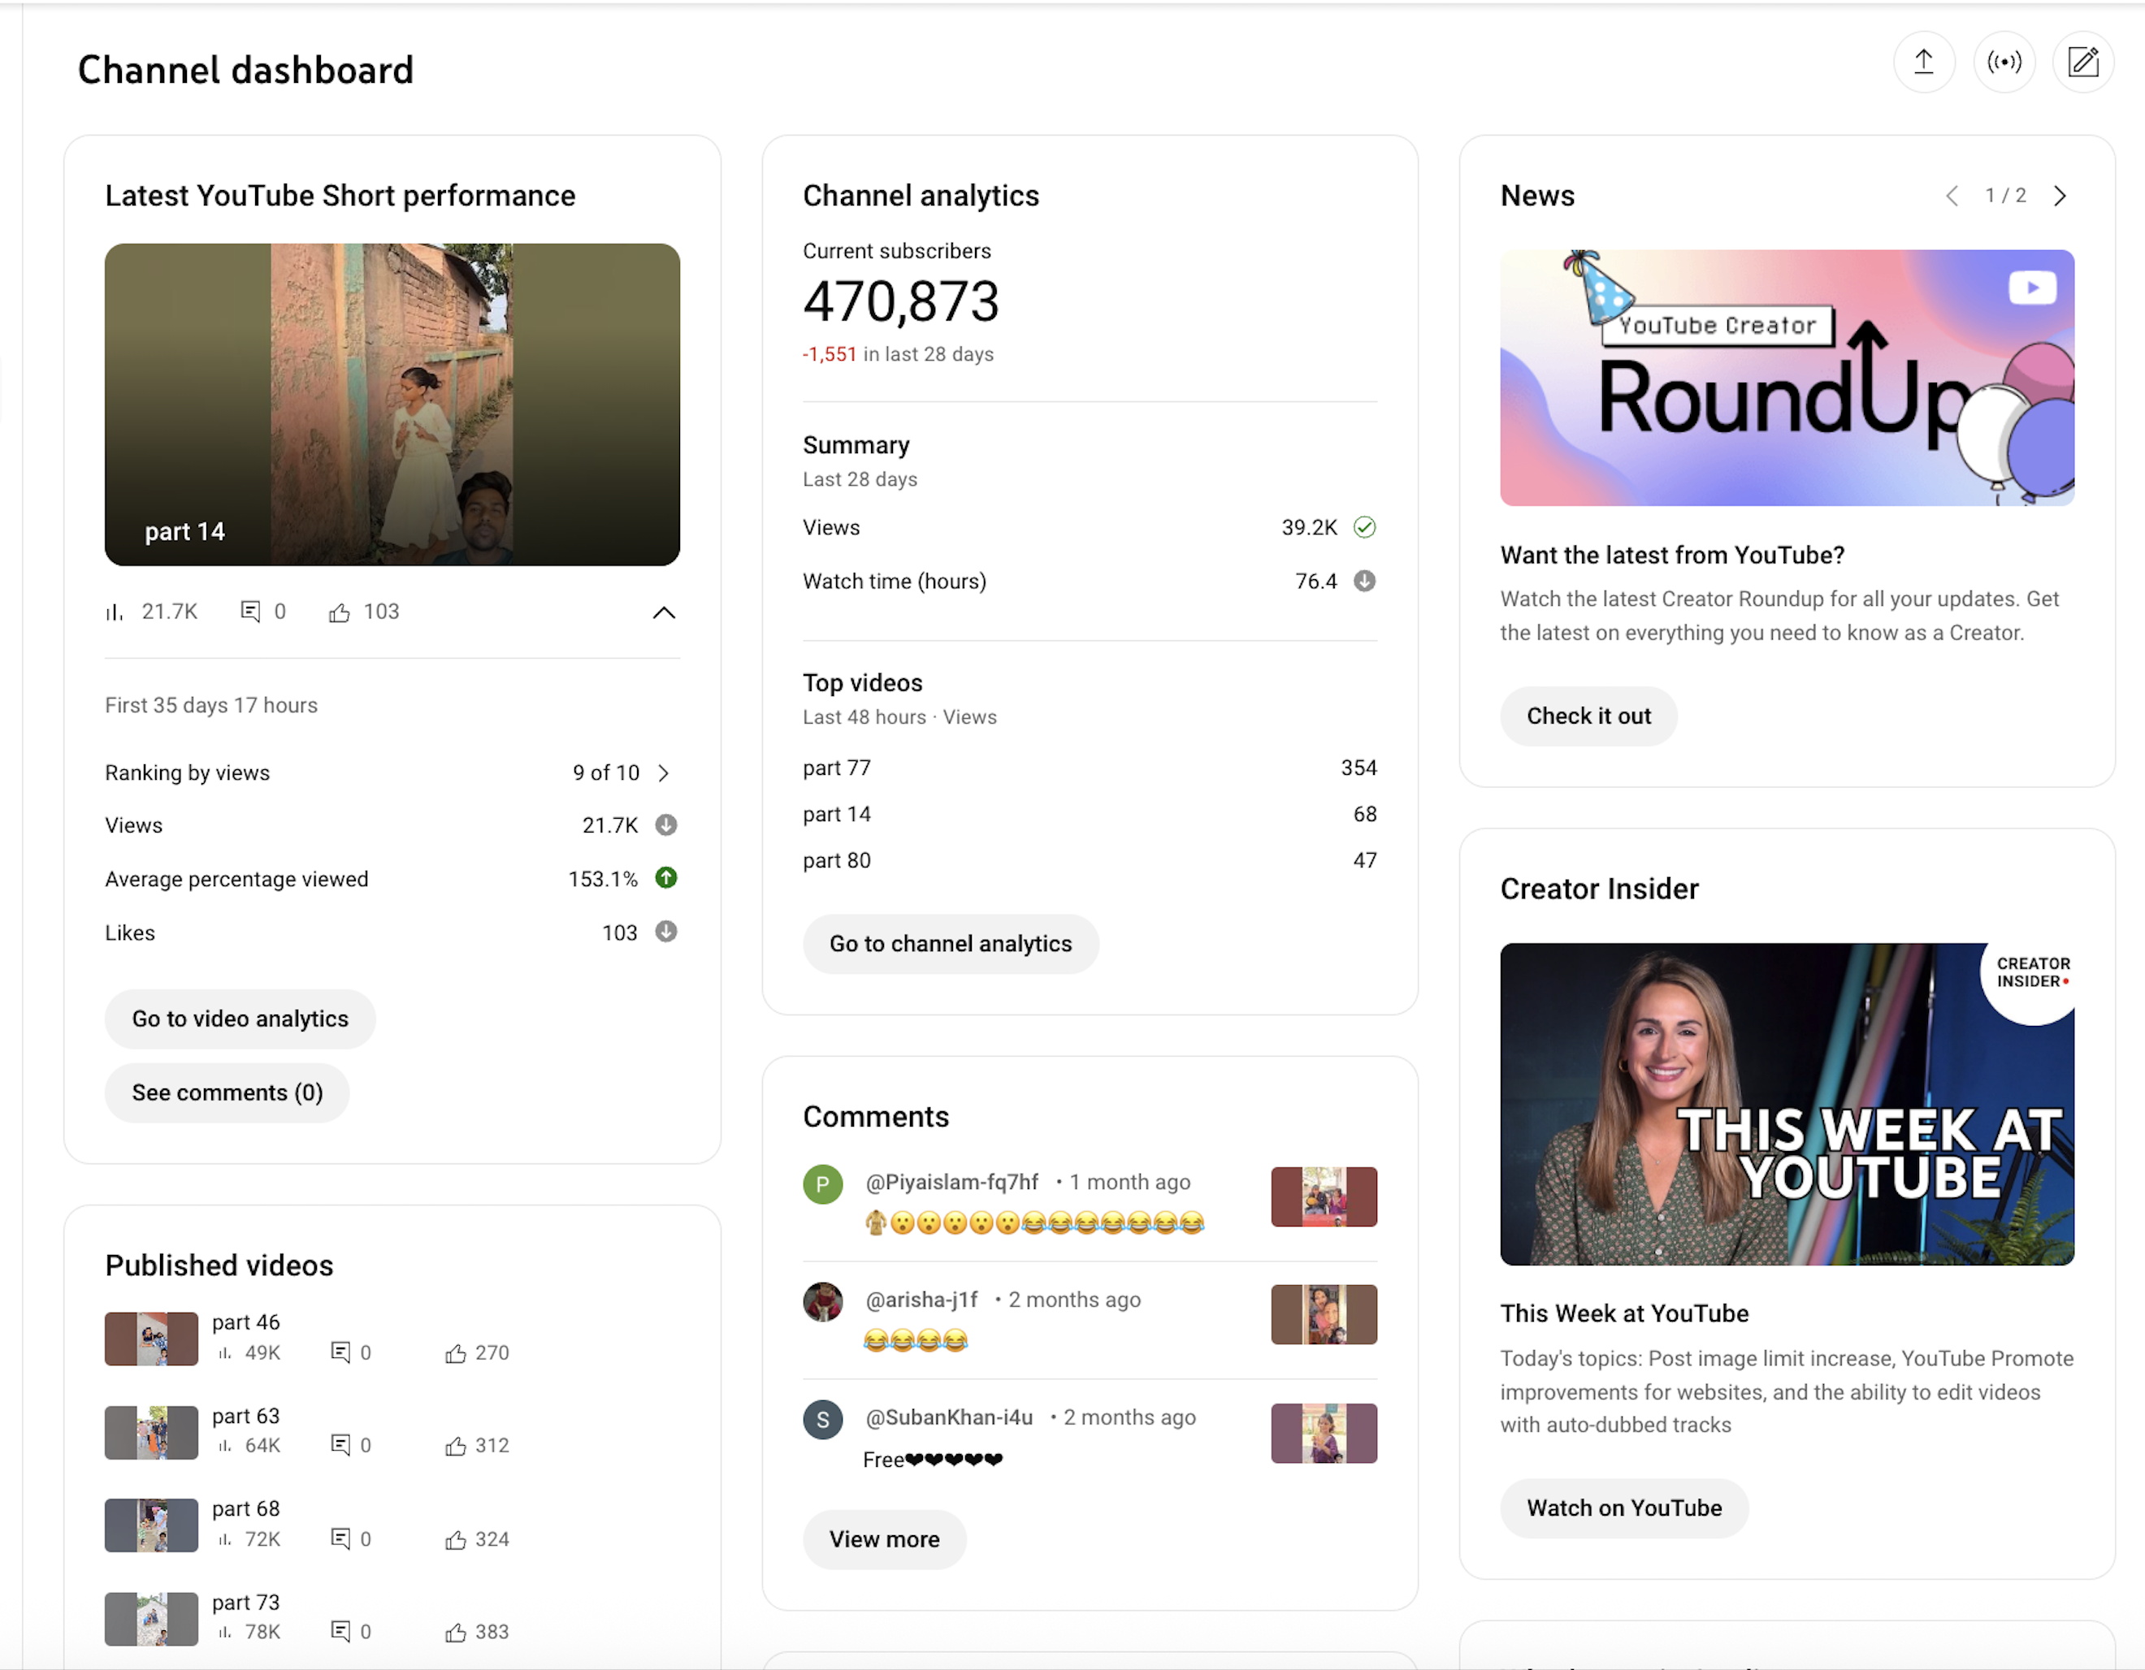Screen dimensions: 2145x1670
Task: Click the @arisha-j1f username
Action: pos(921,1300)
